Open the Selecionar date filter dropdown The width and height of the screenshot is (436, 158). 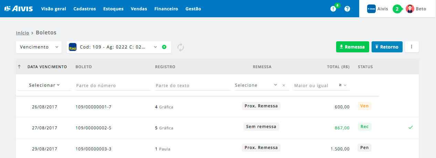[x=44, y=85]
